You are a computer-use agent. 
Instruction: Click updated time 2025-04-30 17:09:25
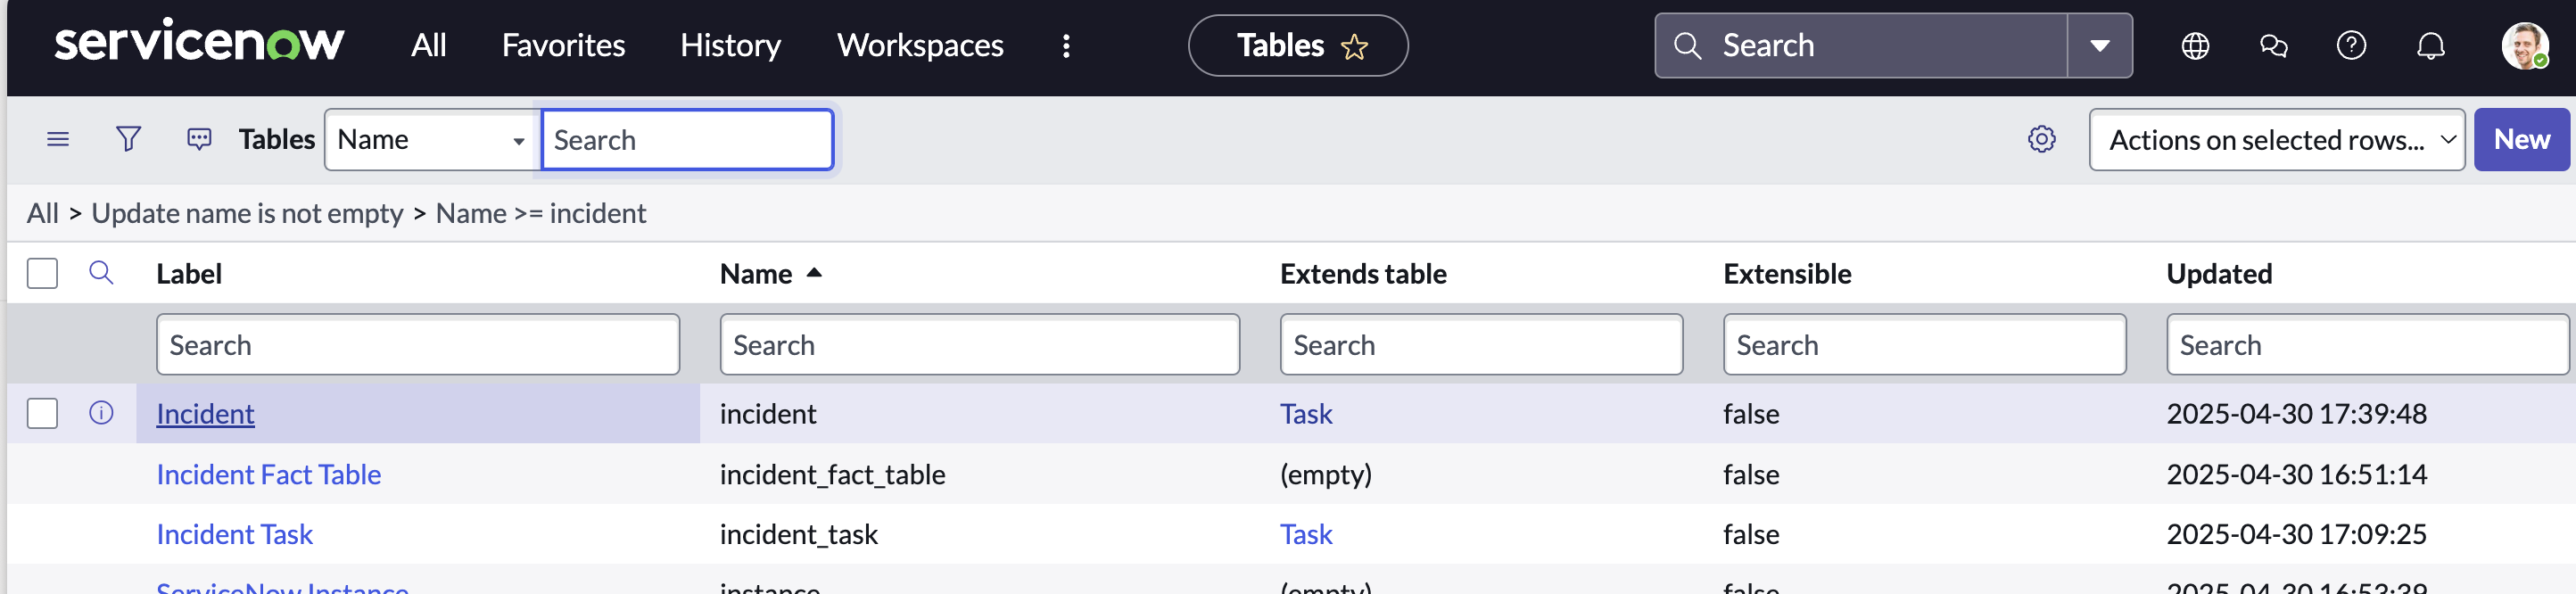coord(2296,534)
